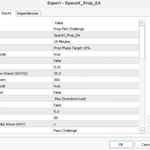Select the Max Drawdown Limit value
150x150 pixels.
(96, 99)
